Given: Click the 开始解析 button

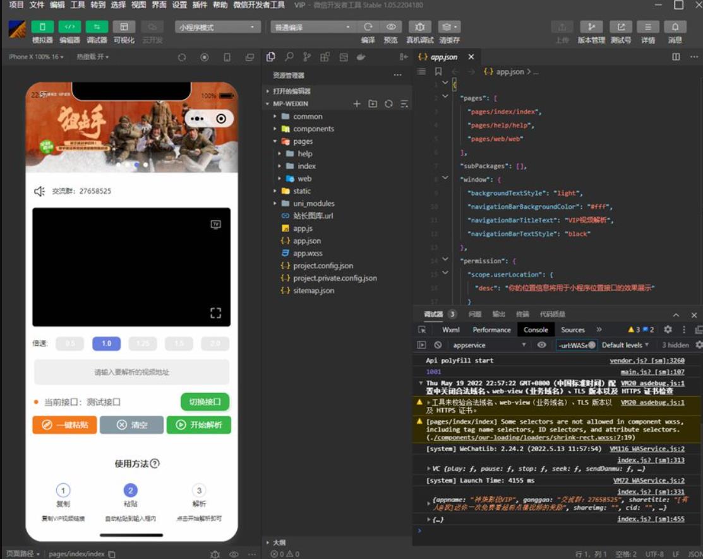Looking at the screenshot, I should (x=199, y=425).
